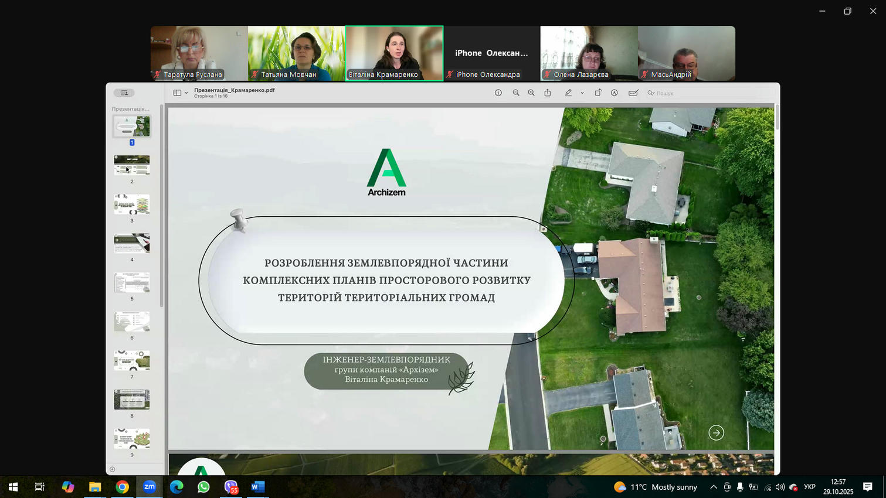Click the share icon in PDF toolbar
This screenshot has height=498, width=886.
click(548, 93)
